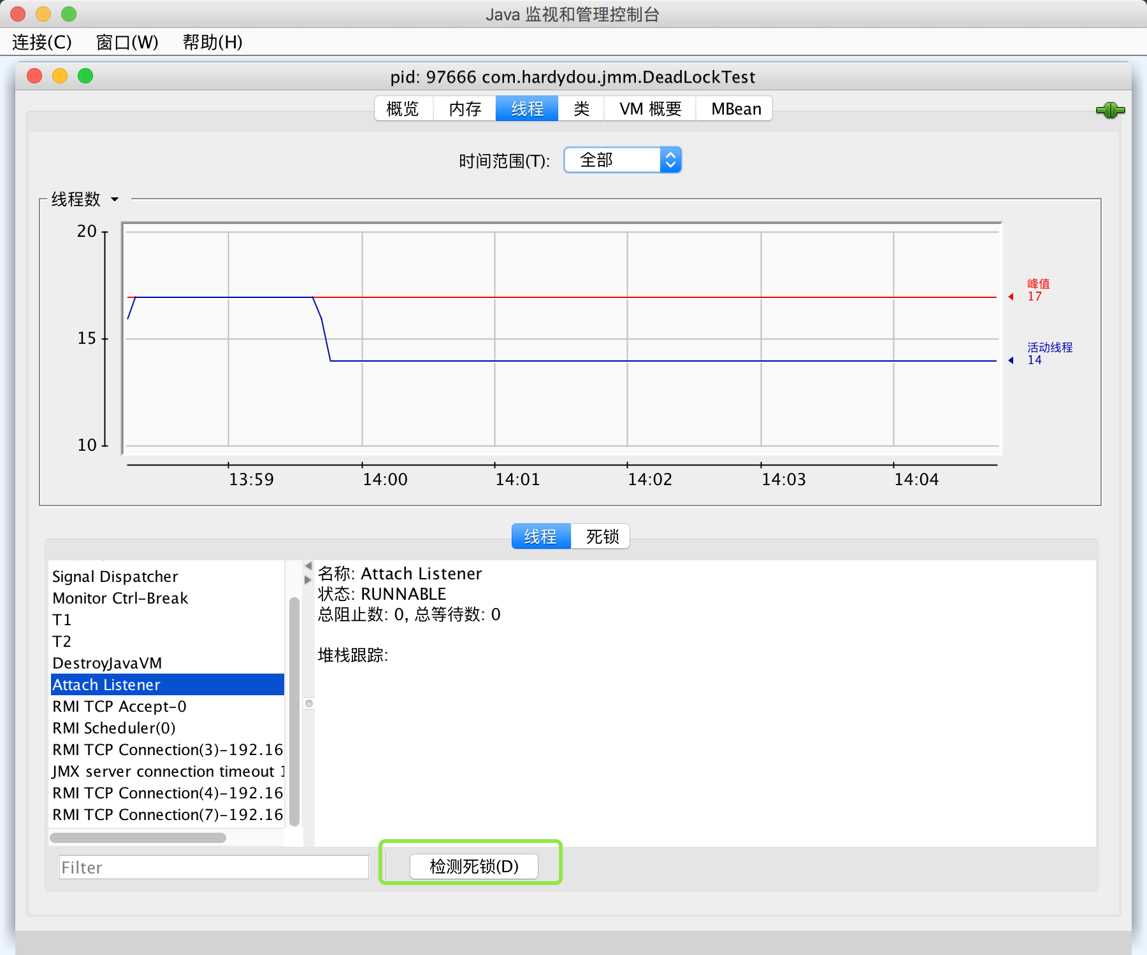
Task: Click inside the Filter input field
Action: [213, 867]
